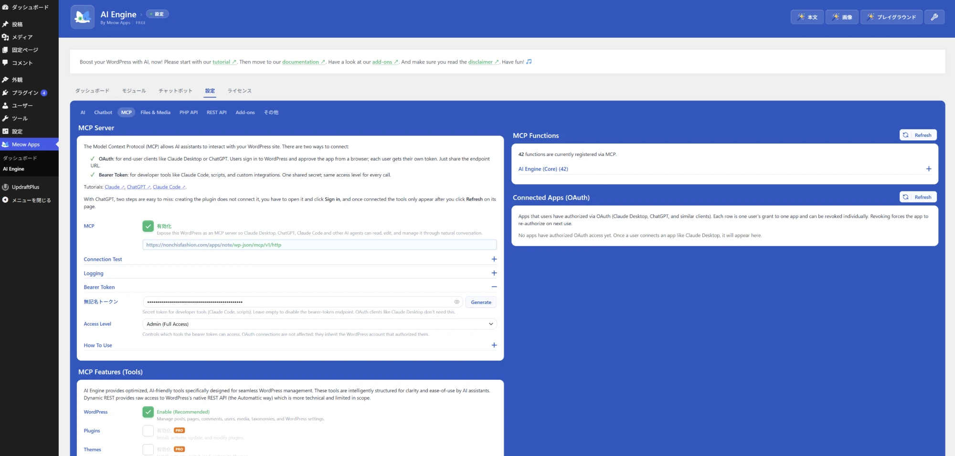
Task: Expand the Connection Test section
Action: [290, 259]
